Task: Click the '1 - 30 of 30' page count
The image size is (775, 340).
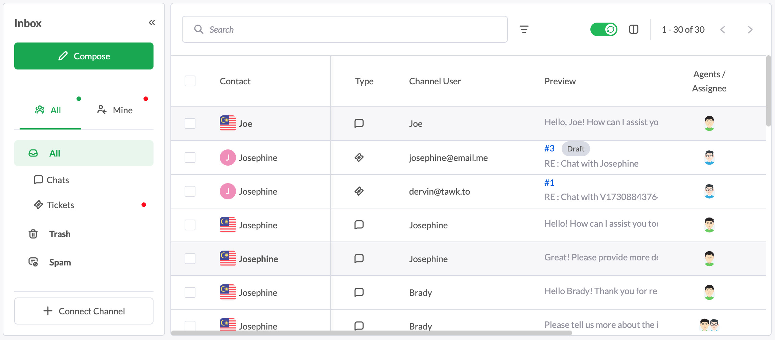Action: click(683, 29)
